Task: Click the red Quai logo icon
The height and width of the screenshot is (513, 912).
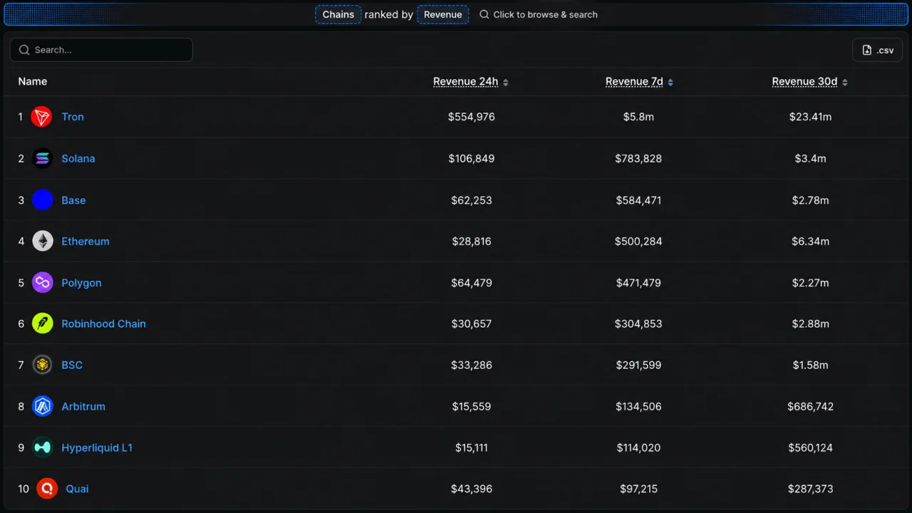Action: click(x=47, y=489)
